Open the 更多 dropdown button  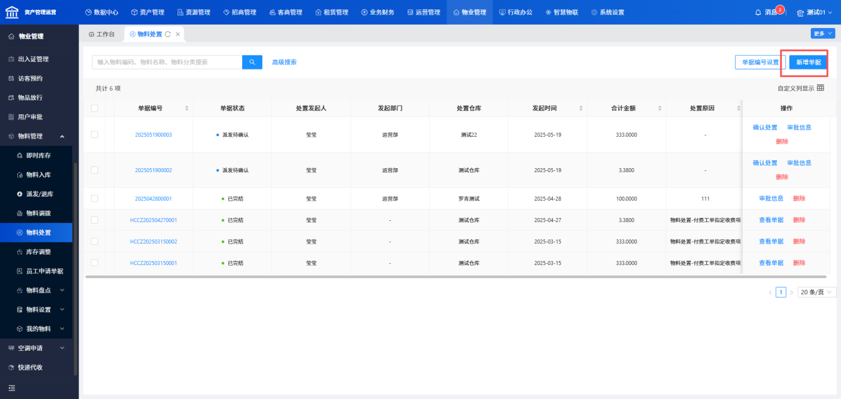(x=822, y=34)
